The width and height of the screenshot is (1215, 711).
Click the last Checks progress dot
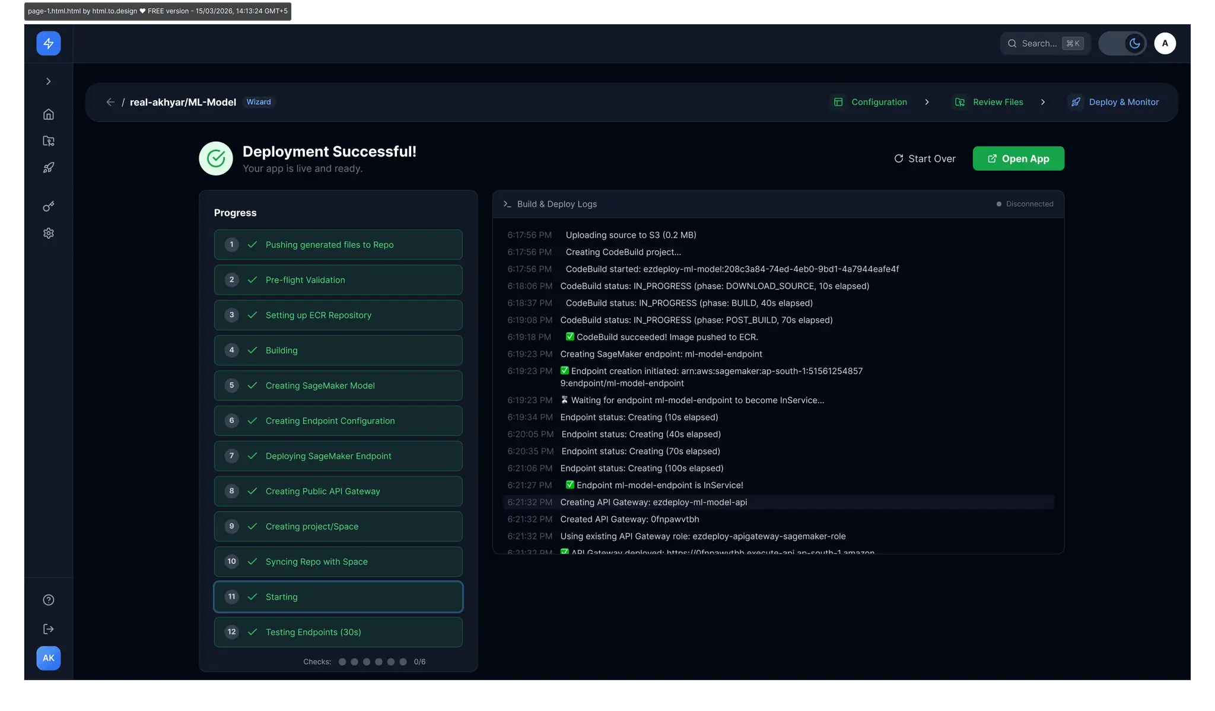403,662
